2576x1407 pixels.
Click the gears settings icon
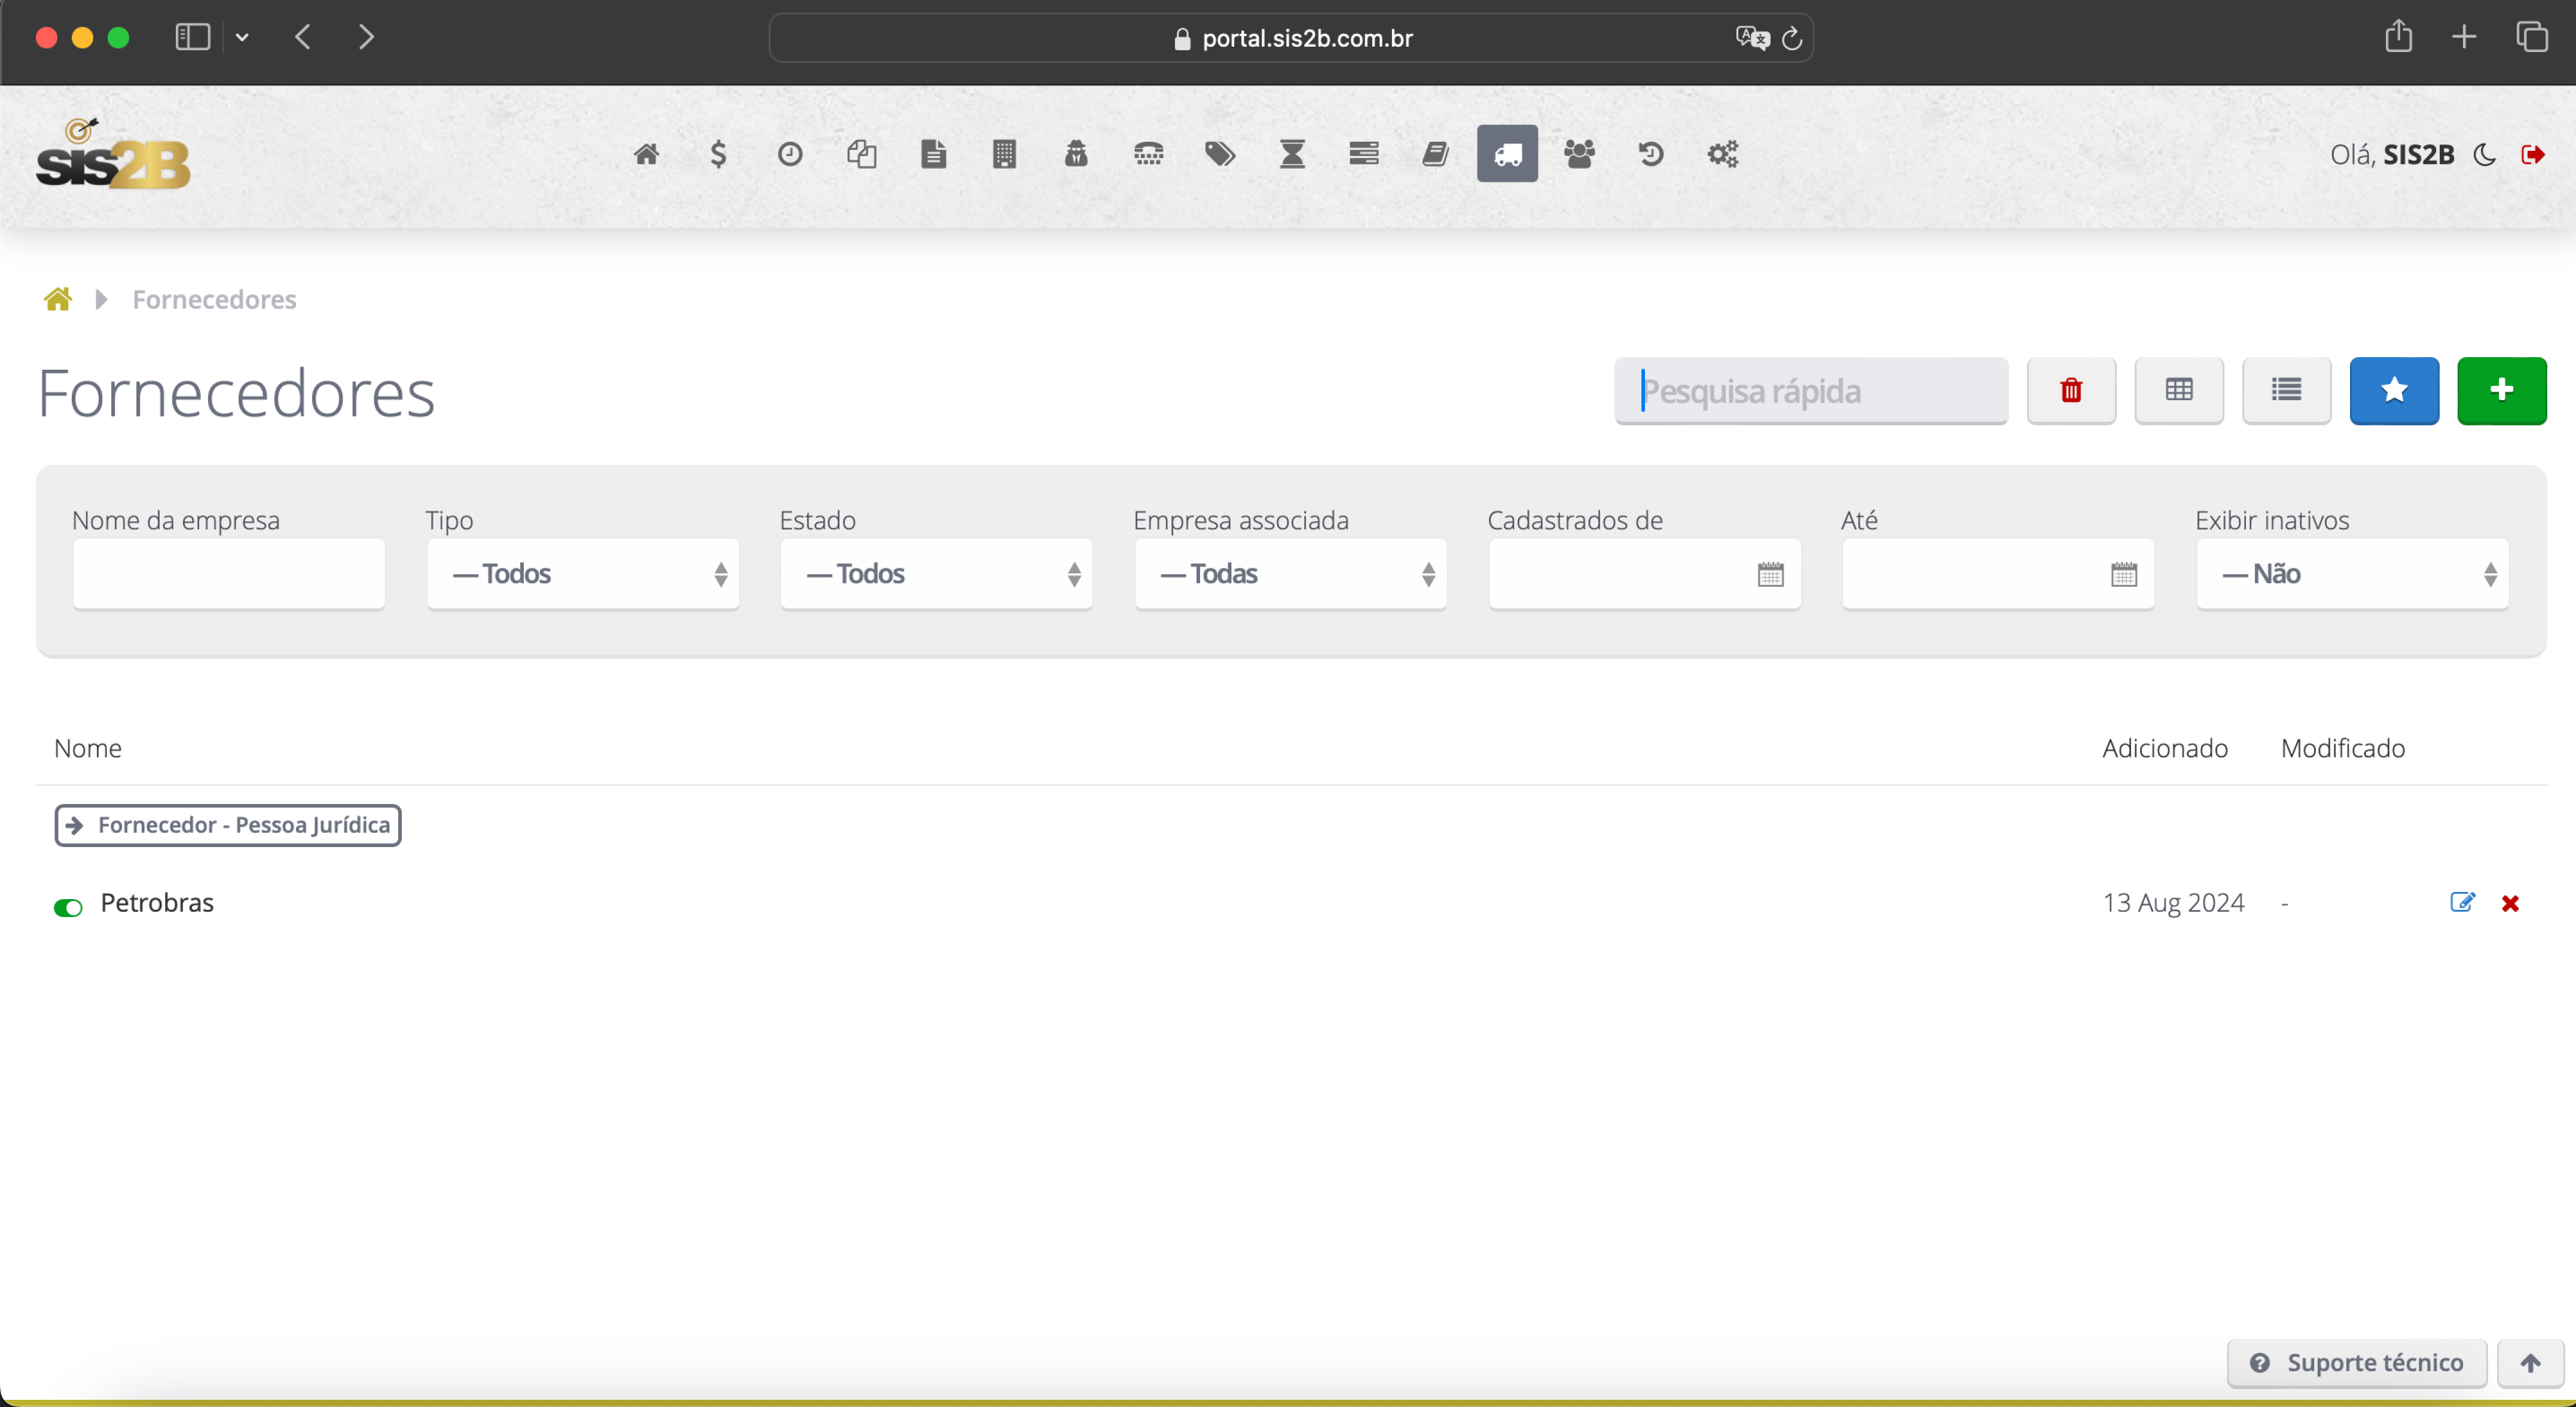[1722, 153]
